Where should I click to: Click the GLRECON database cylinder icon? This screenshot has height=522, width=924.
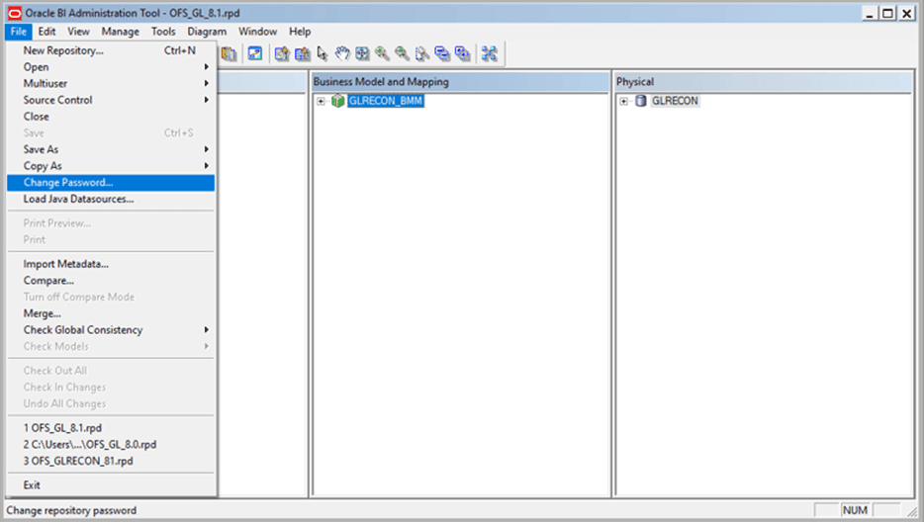(x=640, y=101)
